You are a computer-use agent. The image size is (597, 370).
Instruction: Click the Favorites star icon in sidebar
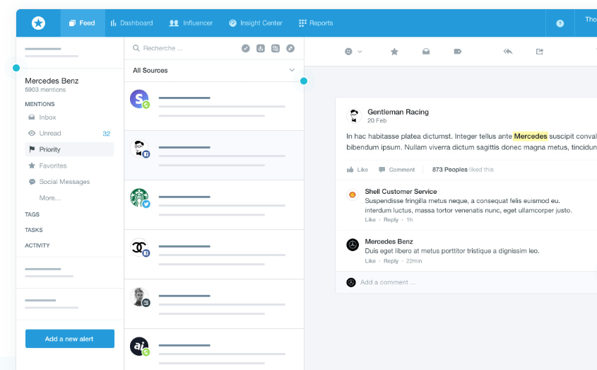pos(32,166)
